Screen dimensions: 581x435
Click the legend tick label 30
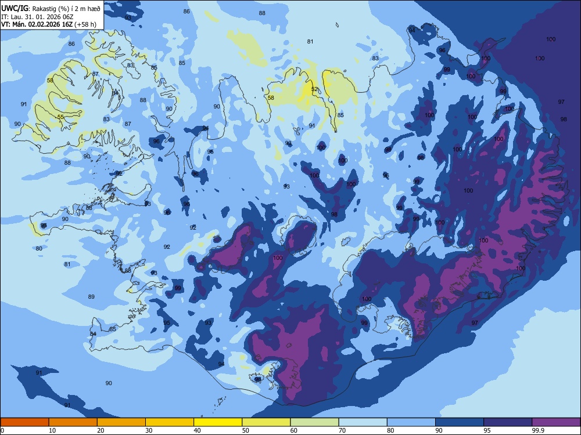(x=149, y=430)
